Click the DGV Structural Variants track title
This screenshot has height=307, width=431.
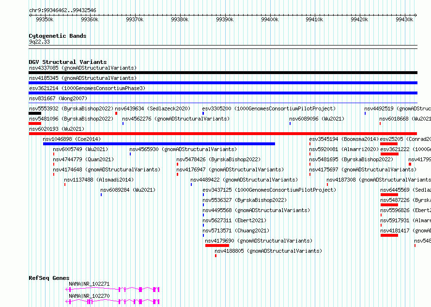coord(68,62)
